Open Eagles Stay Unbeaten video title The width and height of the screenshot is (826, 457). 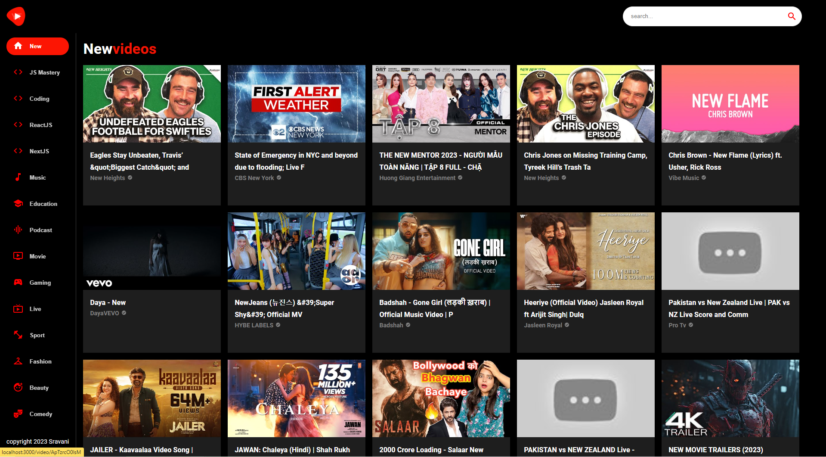tap(139, 161)
